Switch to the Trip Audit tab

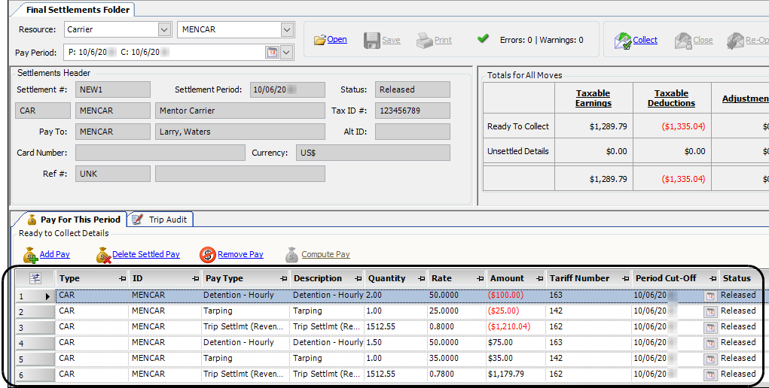pyautogui.click(x=161, y=220)
